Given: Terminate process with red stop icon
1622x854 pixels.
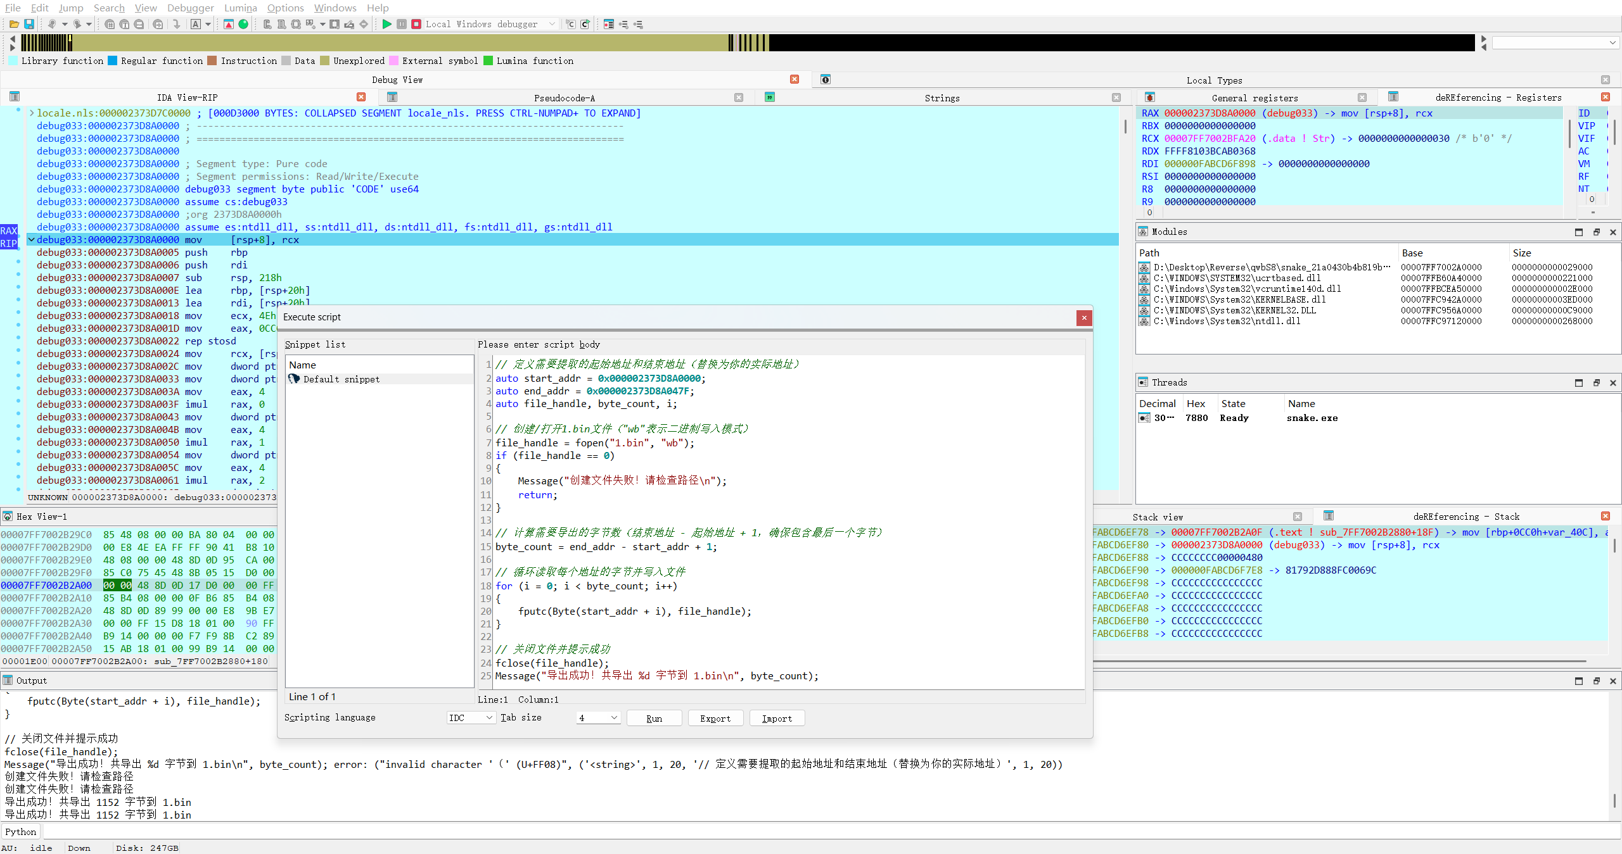Looking at the screenshot, I should (416, 24).
